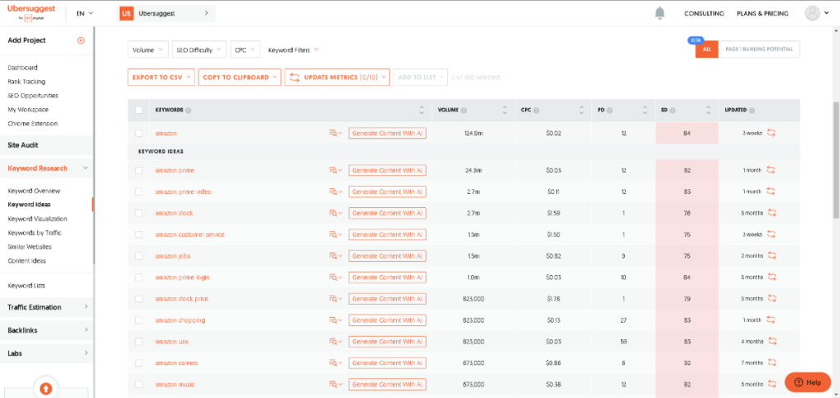Screen dimensions: 840x398
Task: Refresh metrics for amazon keyword row
Action: point(770,133)
